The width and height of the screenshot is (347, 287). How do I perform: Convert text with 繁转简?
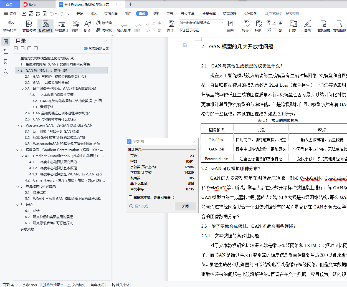pos(104,23)
